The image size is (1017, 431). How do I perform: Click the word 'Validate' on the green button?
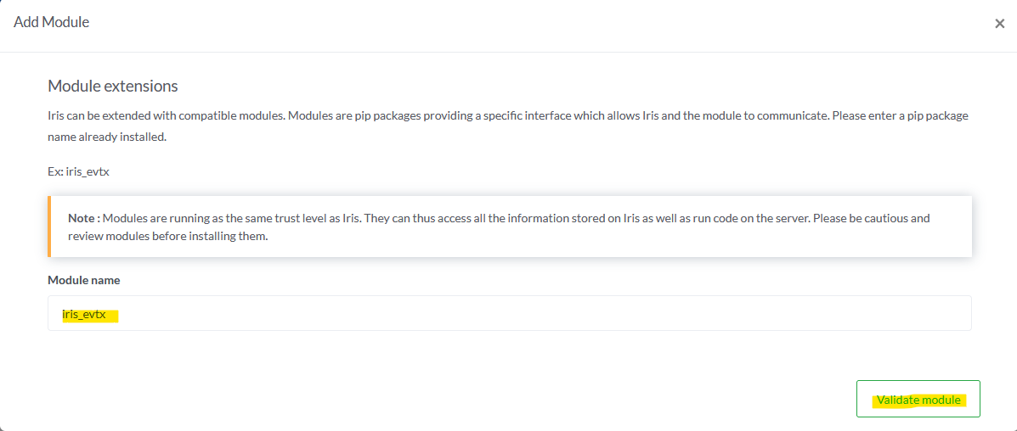click(896, 400)
